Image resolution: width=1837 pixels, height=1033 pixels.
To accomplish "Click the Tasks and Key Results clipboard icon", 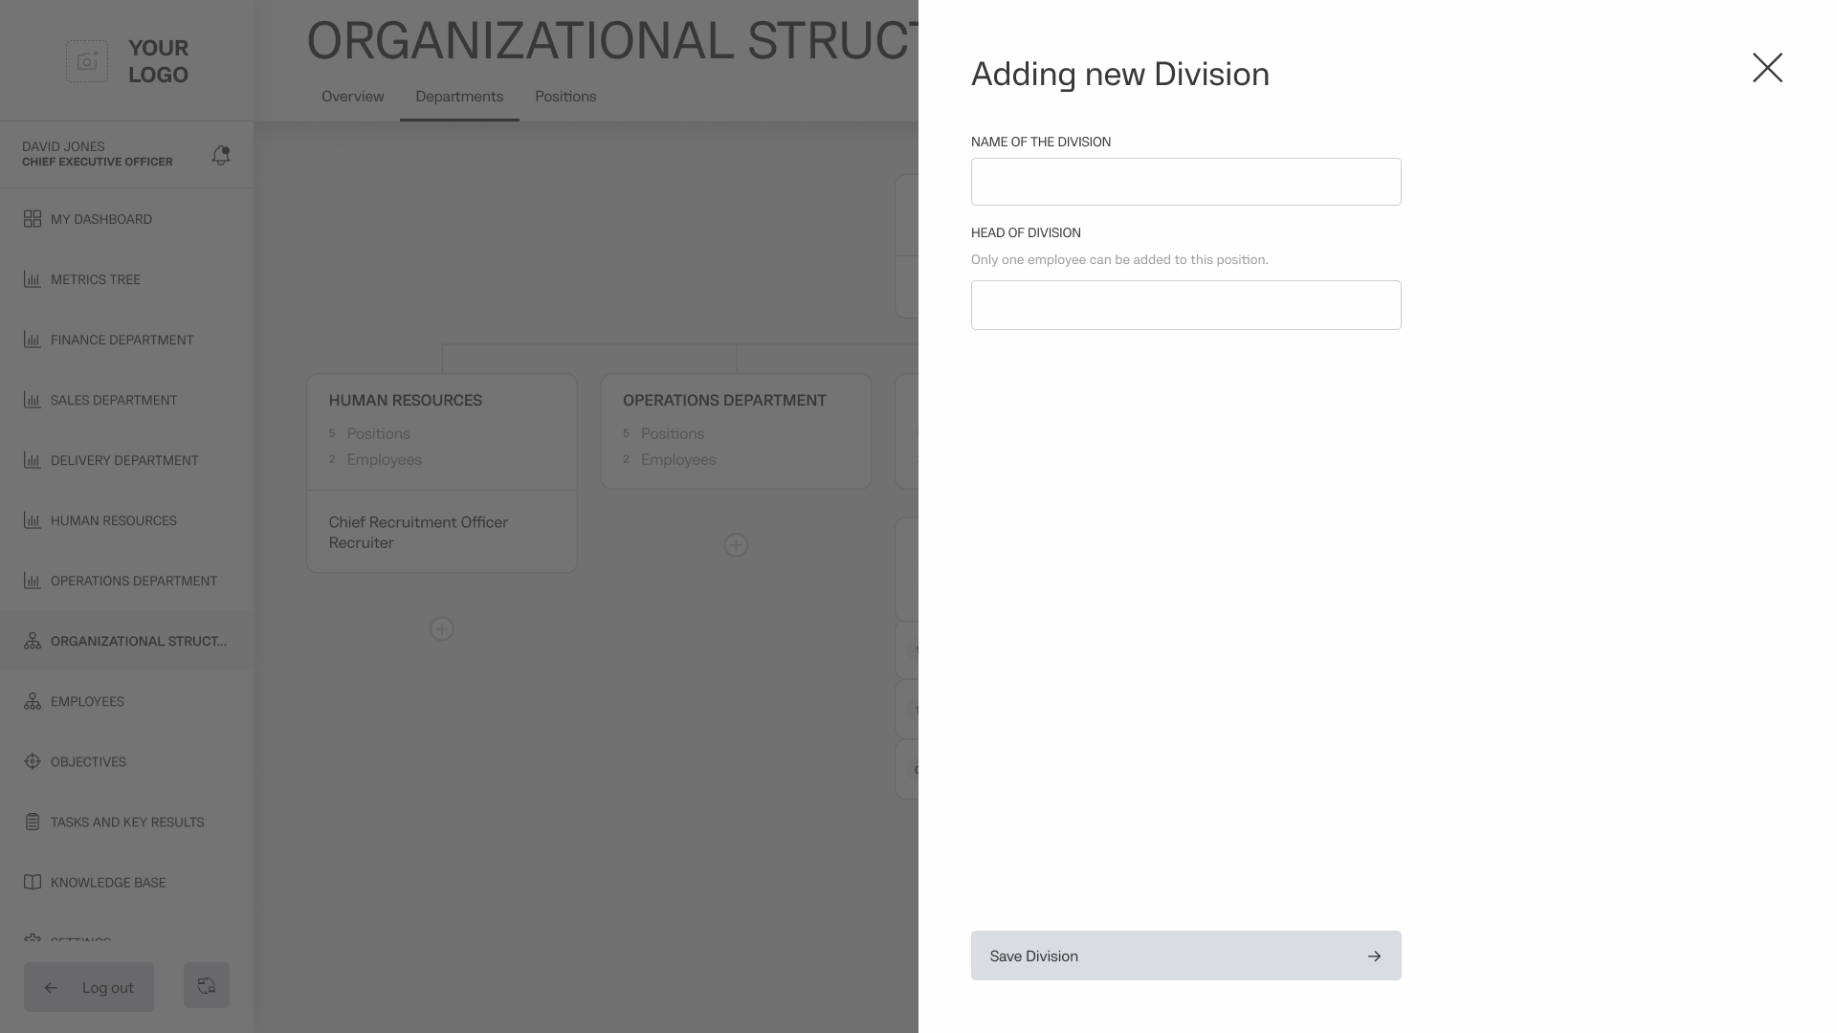I will (x=33, y=822).
